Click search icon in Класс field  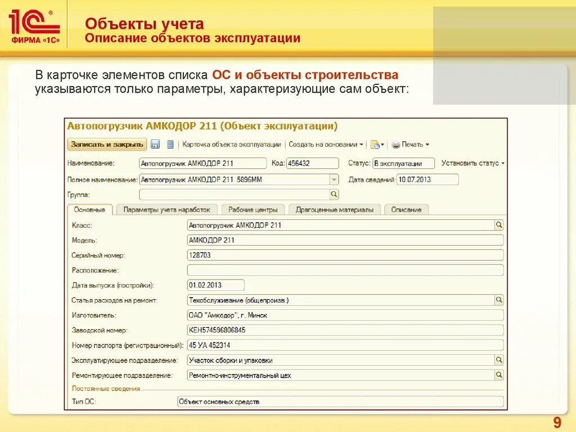tap(499, 225)
